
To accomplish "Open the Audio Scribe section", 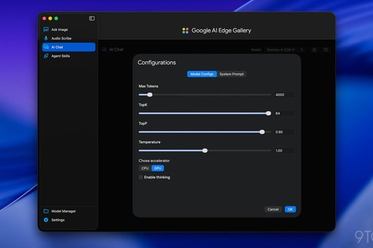I will 69,38.
